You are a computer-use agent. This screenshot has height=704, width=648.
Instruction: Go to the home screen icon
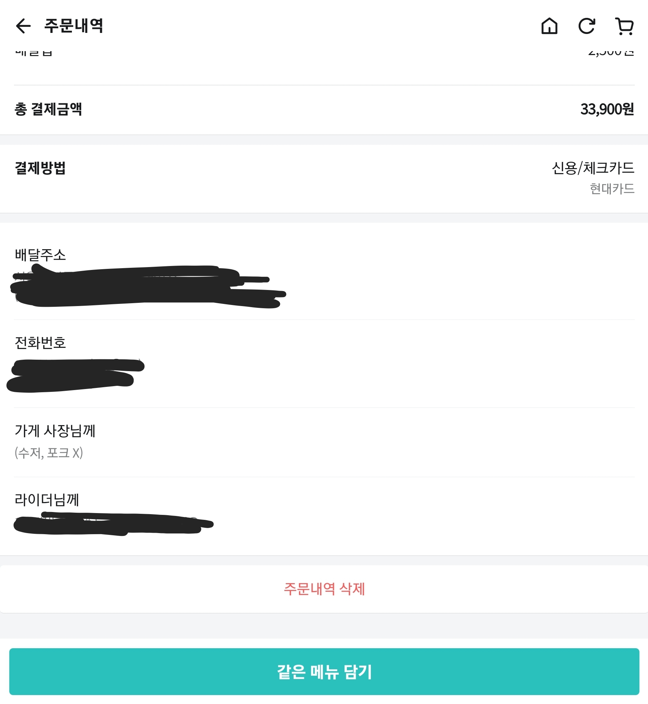(x=549, y=26)
